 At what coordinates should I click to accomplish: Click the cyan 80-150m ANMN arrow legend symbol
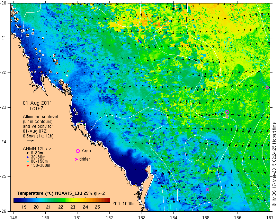coord(28,161)
